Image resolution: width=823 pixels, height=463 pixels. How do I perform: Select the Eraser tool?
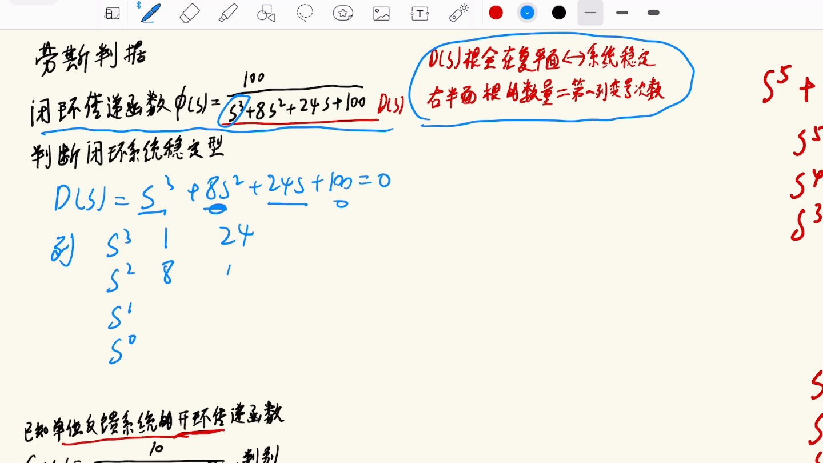[x=189, y=13]
